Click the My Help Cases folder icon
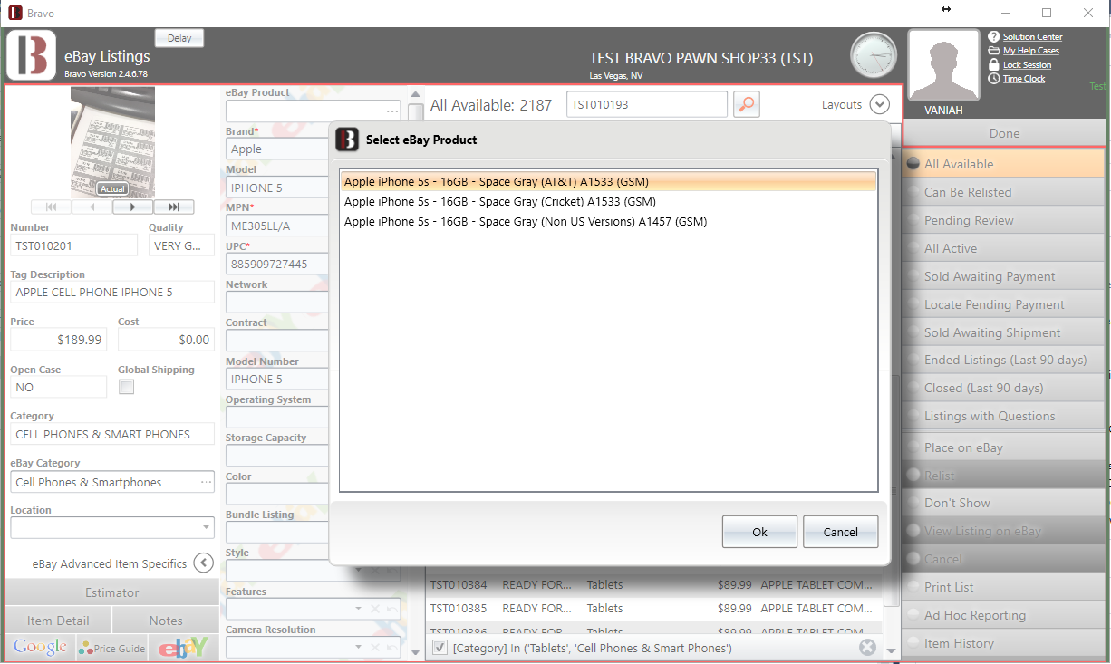This screenshot has height=664, width=1111. [x=994, y=51]
